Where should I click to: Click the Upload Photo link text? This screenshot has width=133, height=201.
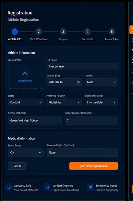[x=25, y=81]
